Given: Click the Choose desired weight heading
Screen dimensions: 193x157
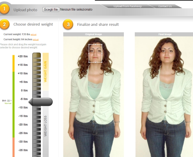Looking at the screenshot, I should tap(33, 24).
